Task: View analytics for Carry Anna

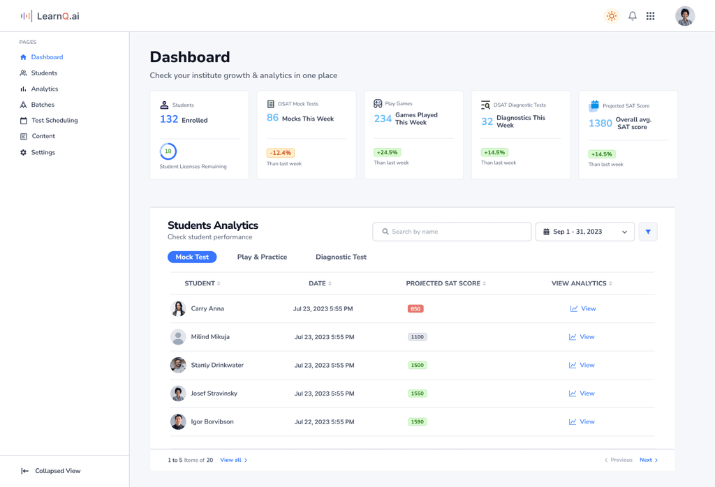Action: [583, 308]
